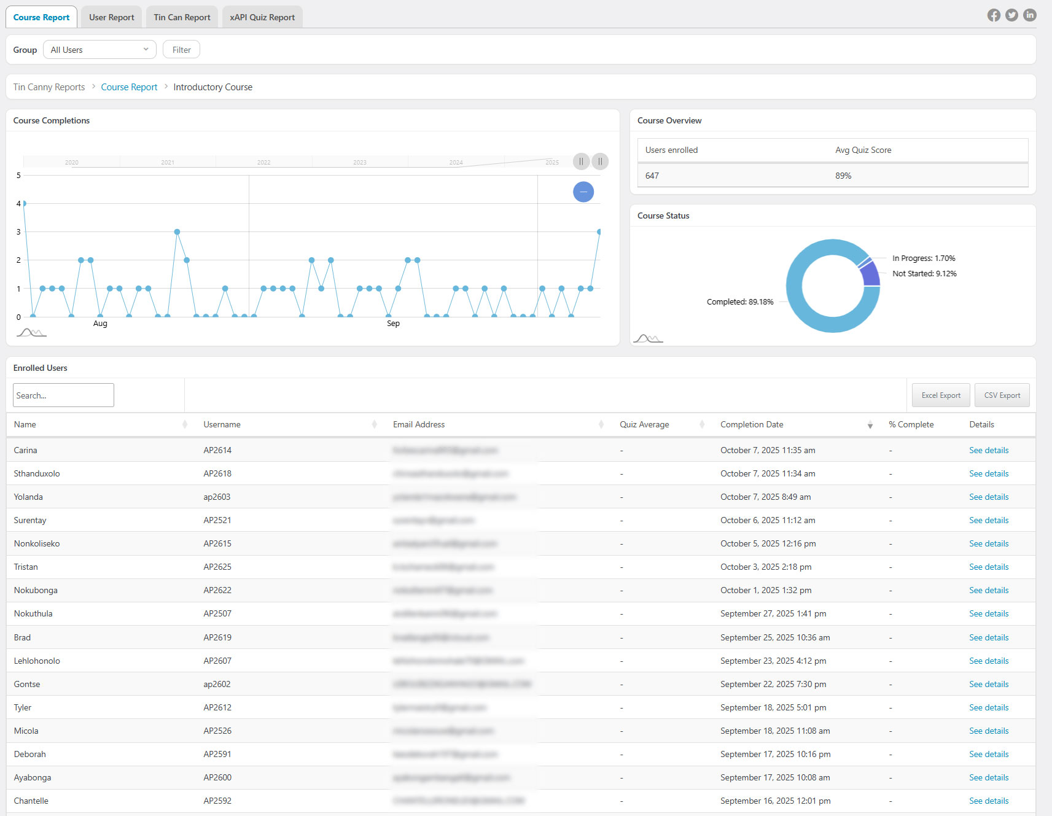Click amCharts logo under Course Completions chart
Screen dimensions: 1052x816
point(31,333)
